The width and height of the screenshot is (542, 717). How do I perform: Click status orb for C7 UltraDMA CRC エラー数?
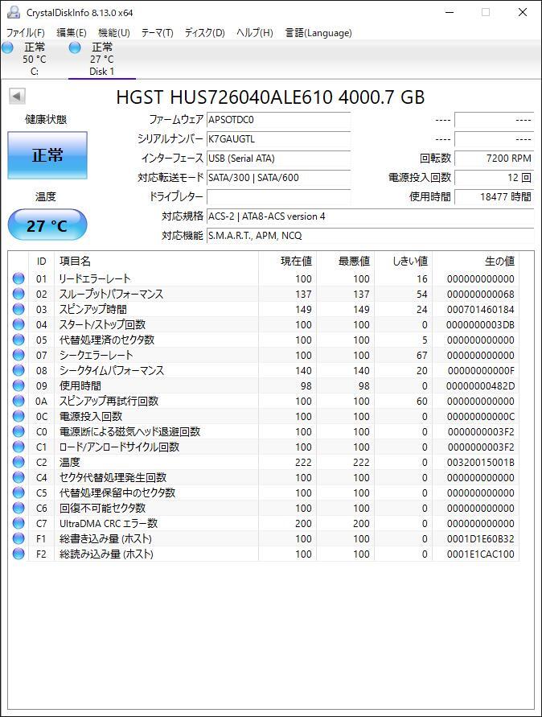pos(18,523)
